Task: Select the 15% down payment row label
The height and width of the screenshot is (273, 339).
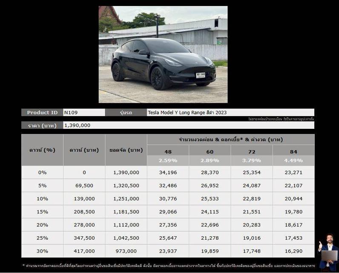Action: coord(43,212)
